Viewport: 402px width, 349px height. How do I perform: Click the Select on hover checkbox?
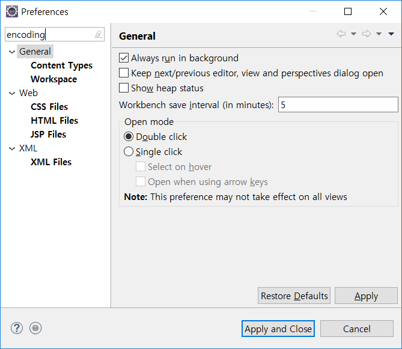point(141,166)
